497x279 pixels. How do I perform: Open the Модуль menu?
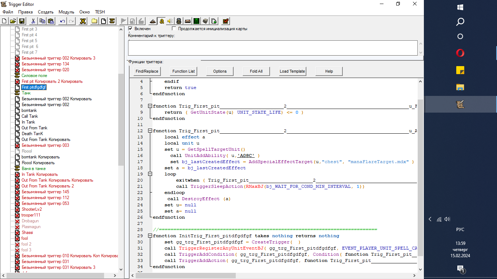tap(66, 12)
